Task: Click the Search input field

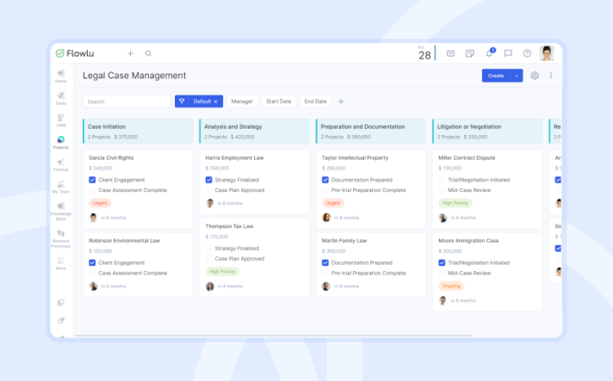Action: click(x=127, y=101)
